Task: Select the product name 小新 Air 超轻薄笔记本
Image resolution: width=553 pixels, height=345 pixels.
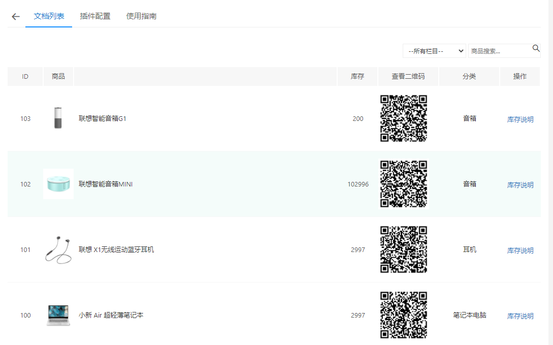Action: 111,316
